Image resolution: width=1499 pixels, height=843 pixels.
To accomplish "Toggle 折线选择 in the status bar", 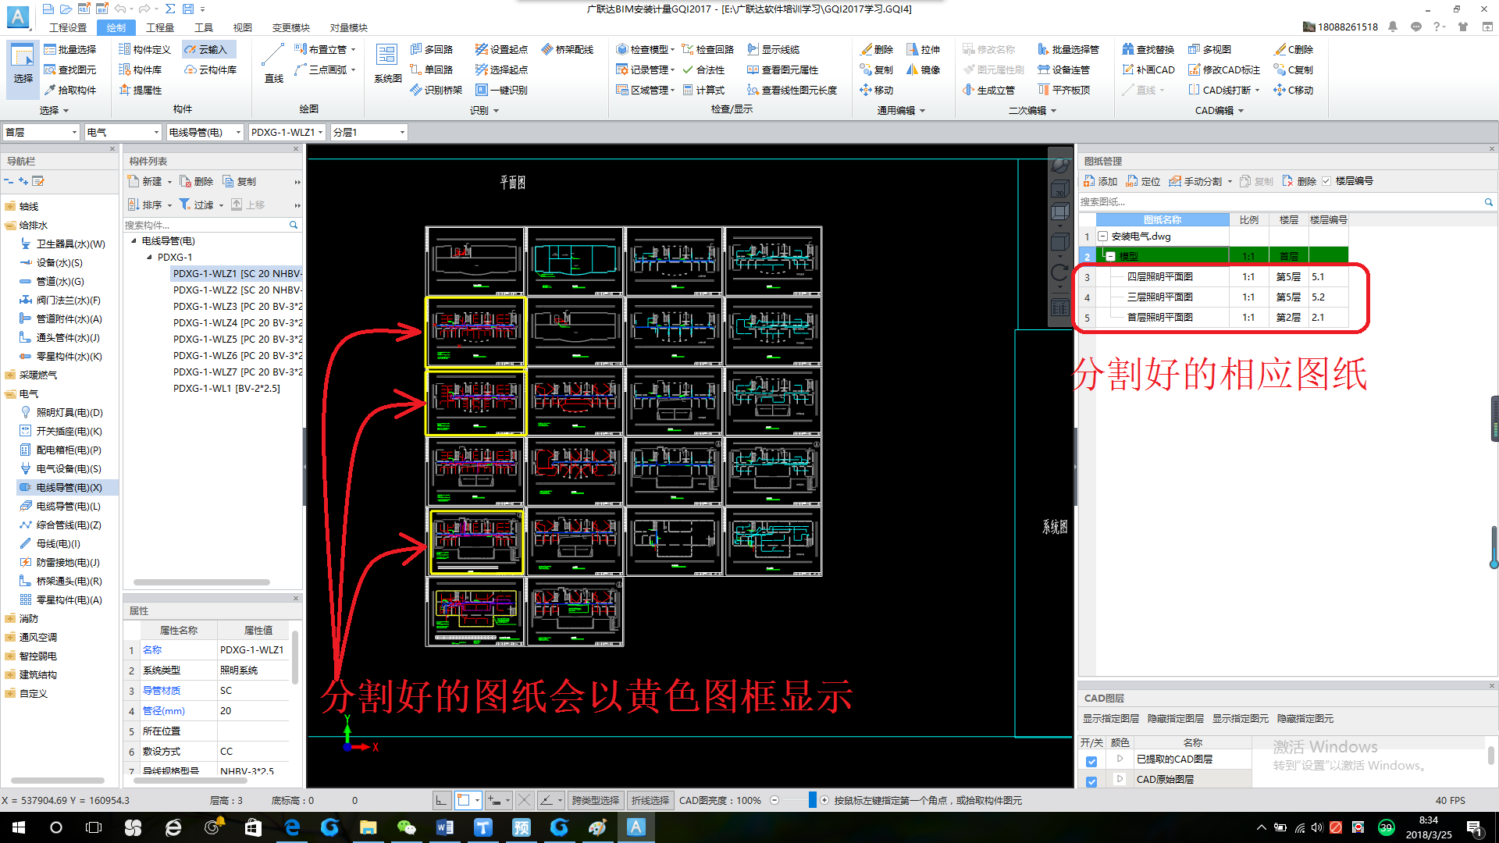I will (650, 800).
